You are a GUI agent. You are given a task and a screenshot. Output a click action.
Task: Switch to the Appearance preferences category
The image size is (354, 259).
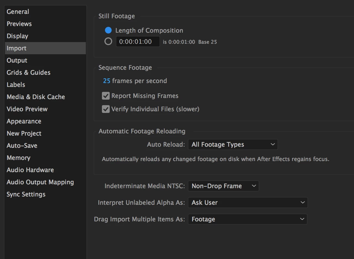coord(24,121)
